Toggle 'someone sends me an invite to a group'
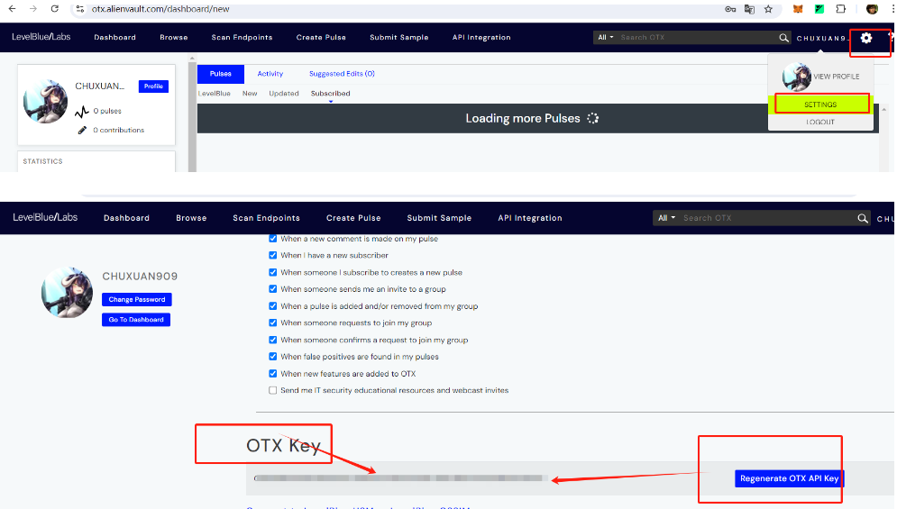This screenshot has width=897, height=509. coord(273,289)
